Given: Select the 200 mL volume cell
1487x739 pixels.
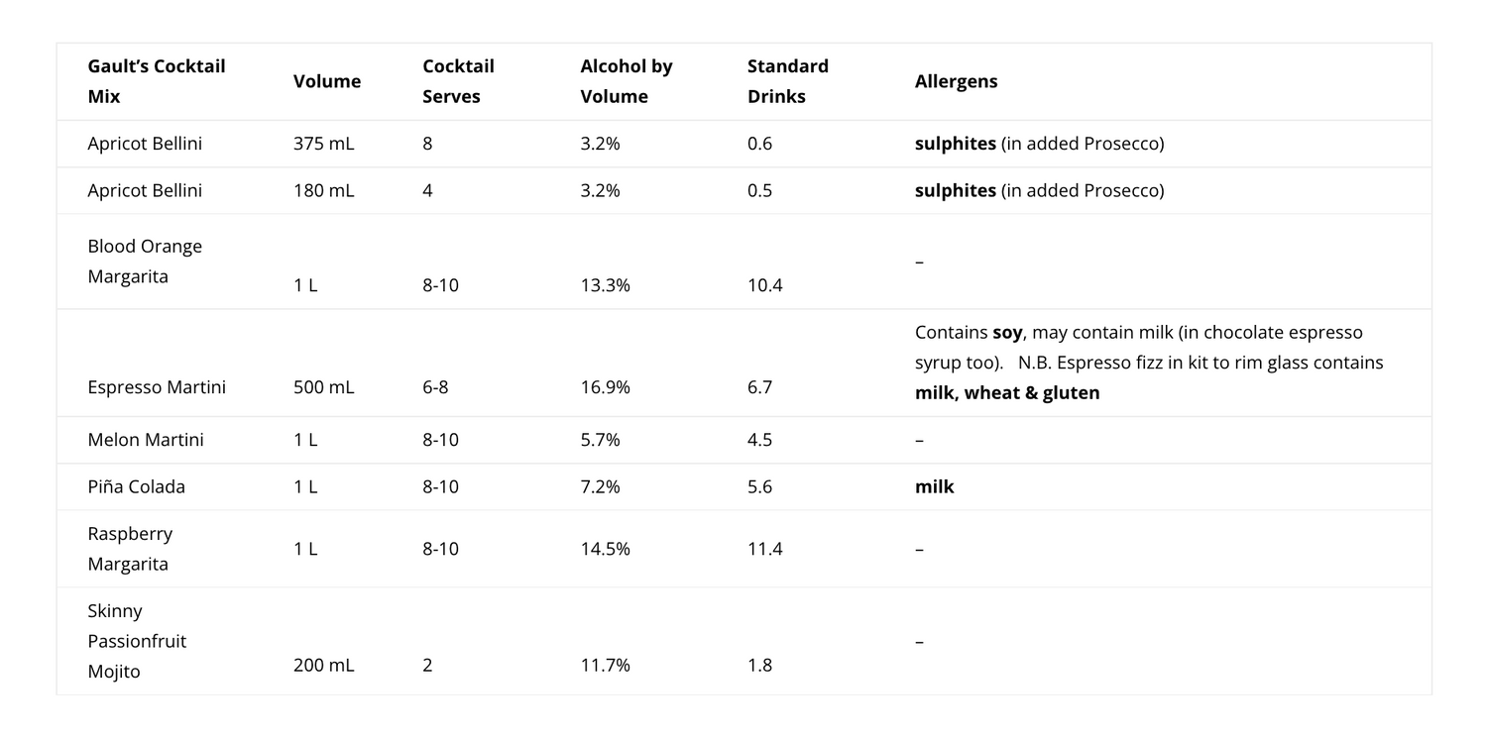Looking at the screenshot, I should coord(323,665).
